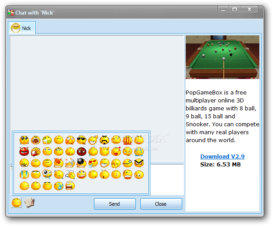
Task: Toggle the emoticon picker button
Action: click(x=16, y=203)
